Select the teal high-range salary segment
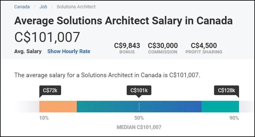This screenshot has width=255, height=137. 220,107
